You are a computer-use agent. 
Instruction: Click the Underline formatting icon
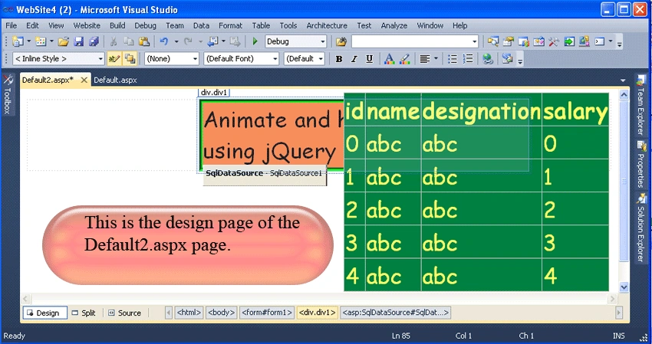tap(369, 59)
